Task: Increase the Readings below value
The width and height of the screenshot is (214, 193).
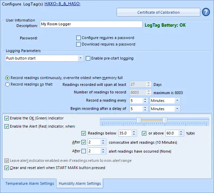Action: pos(134,132)
